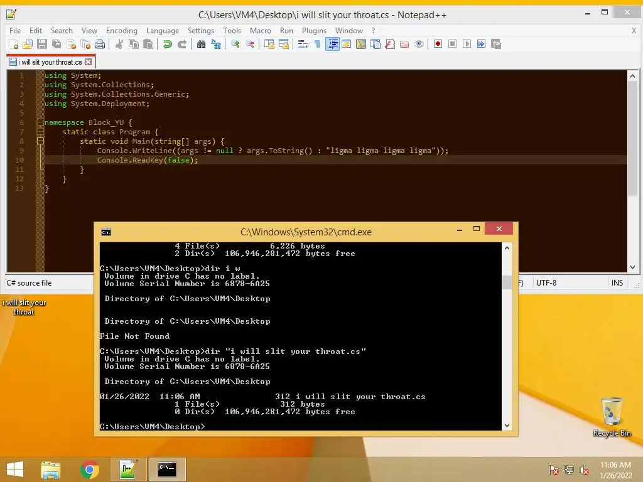Save the current file via toolbar
Viewport: 643px width, 482px height.
pos(42,44)
